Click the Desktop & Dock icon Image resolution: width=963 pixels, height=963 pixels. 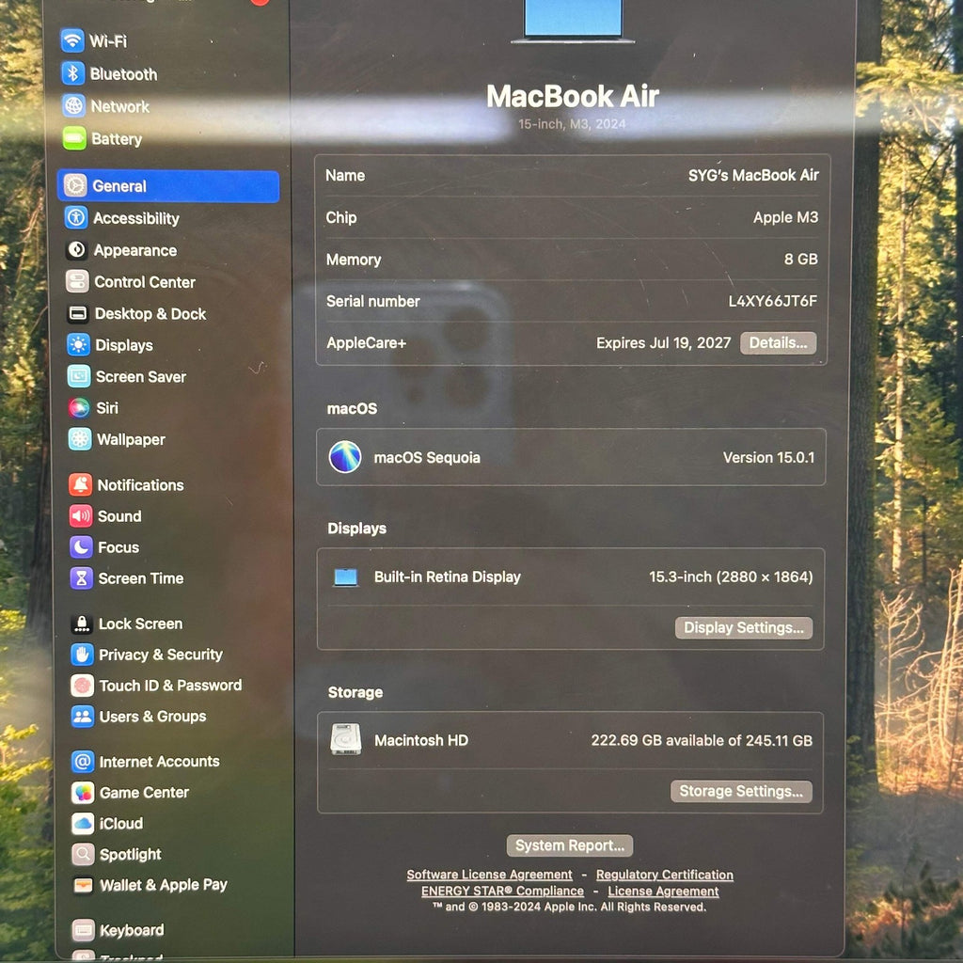point(78,313)
